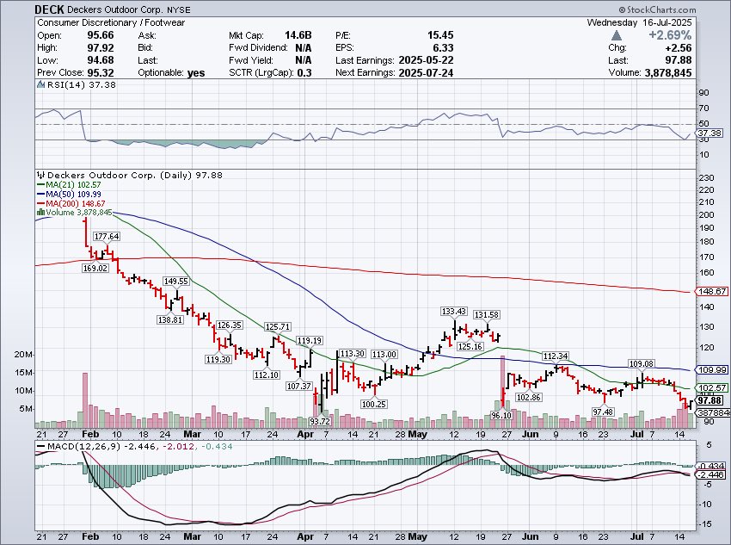
Task: Click the RSI(14) 37.38 indicator label
Action: click(80, 84)
